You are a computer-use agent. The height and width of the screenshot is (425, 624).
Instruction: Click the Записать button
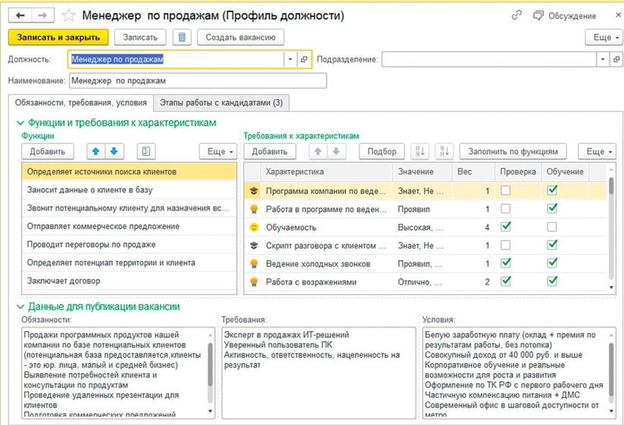(x=140, y=37)
